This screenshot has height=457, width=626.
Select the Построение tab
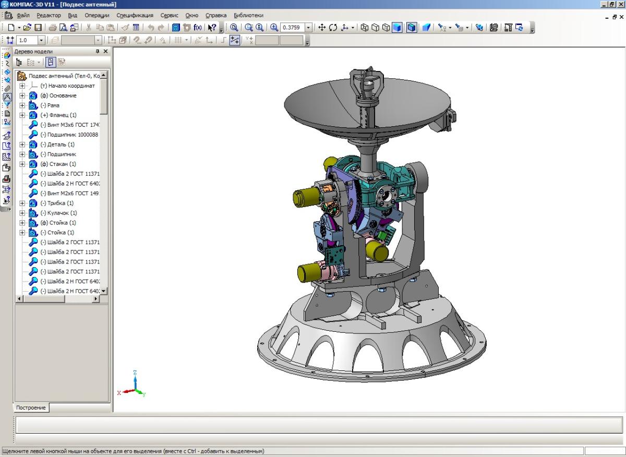[31, 408]
